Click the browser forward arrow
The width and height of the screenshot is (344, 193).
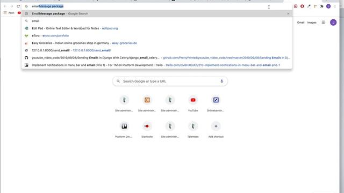[x=11, y=6]
